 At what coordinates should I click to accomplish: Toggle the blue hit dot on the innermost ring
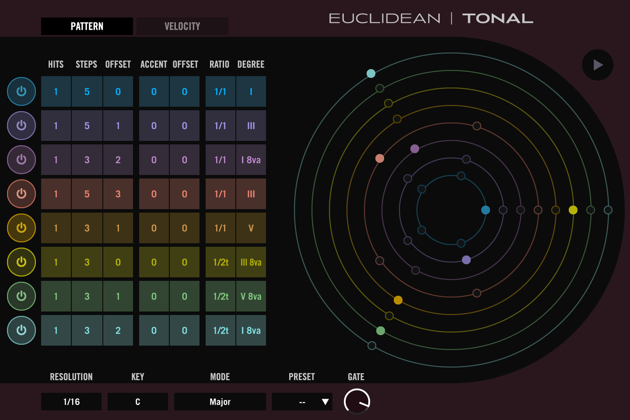(x=485, y=210)
